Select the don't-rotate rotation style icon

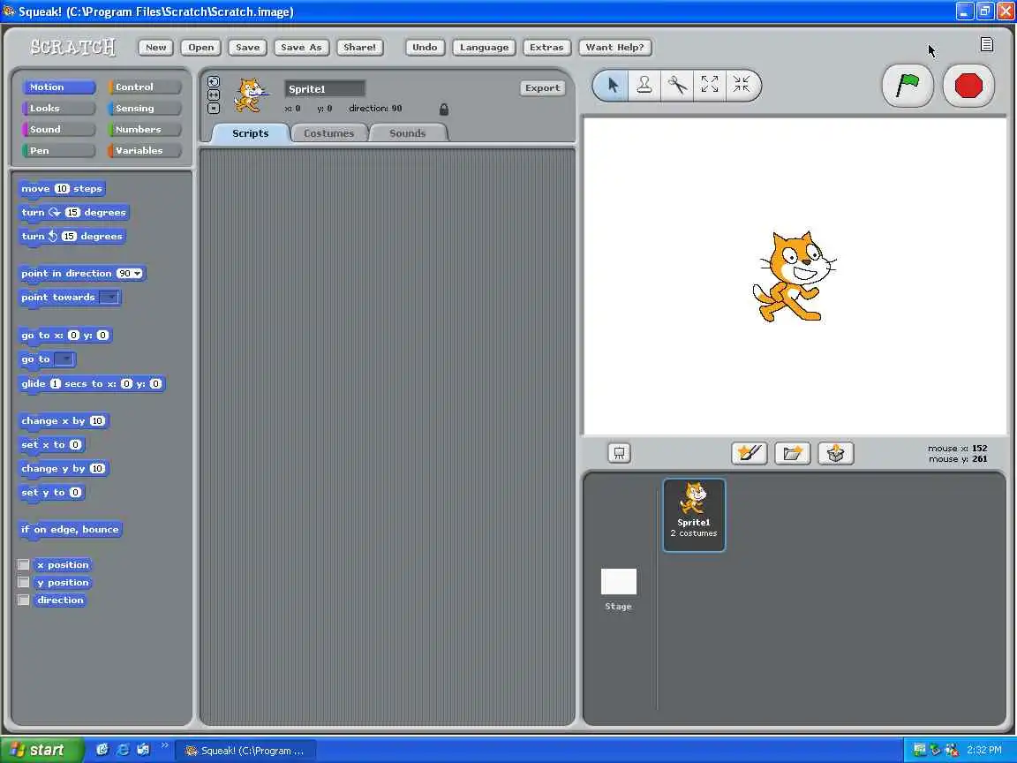point(214,108)
